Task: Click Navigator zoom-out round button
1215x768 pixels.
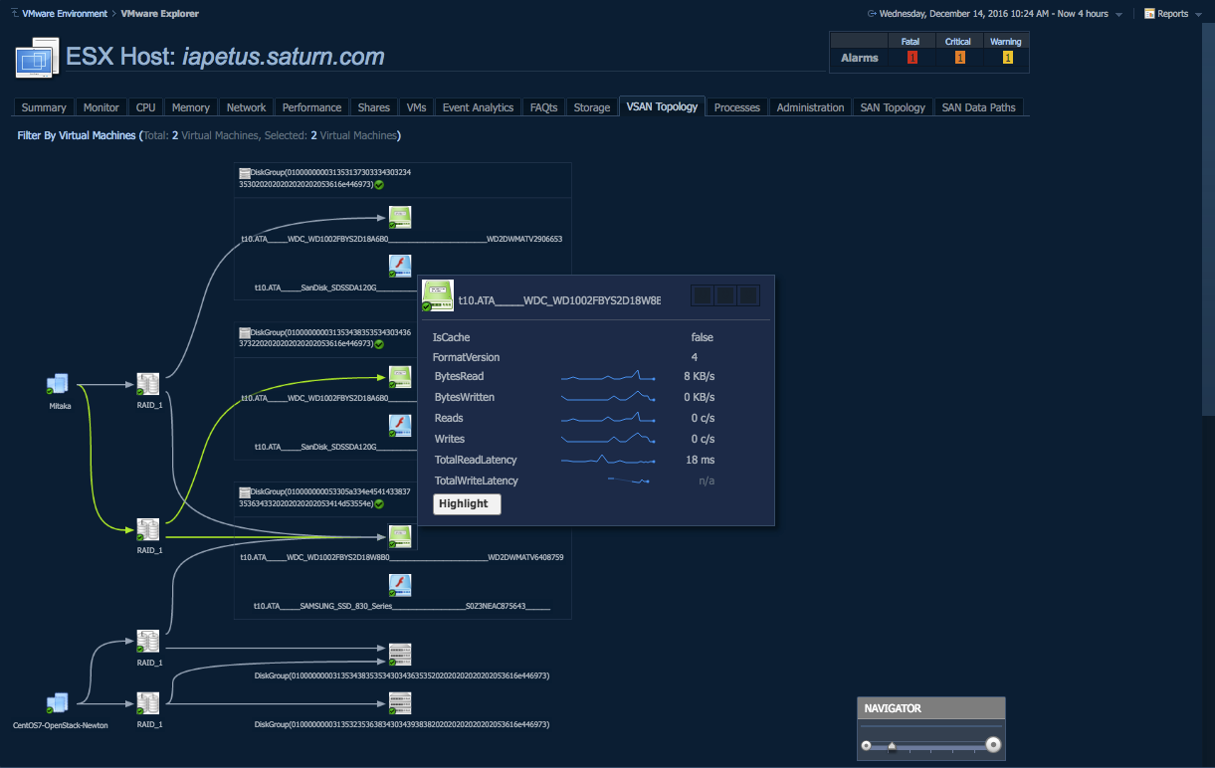Action: click(866, 745)
